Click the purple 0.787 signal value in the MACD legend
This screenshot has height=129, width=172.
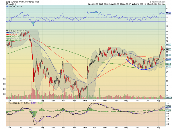click(x=34, y=103)
